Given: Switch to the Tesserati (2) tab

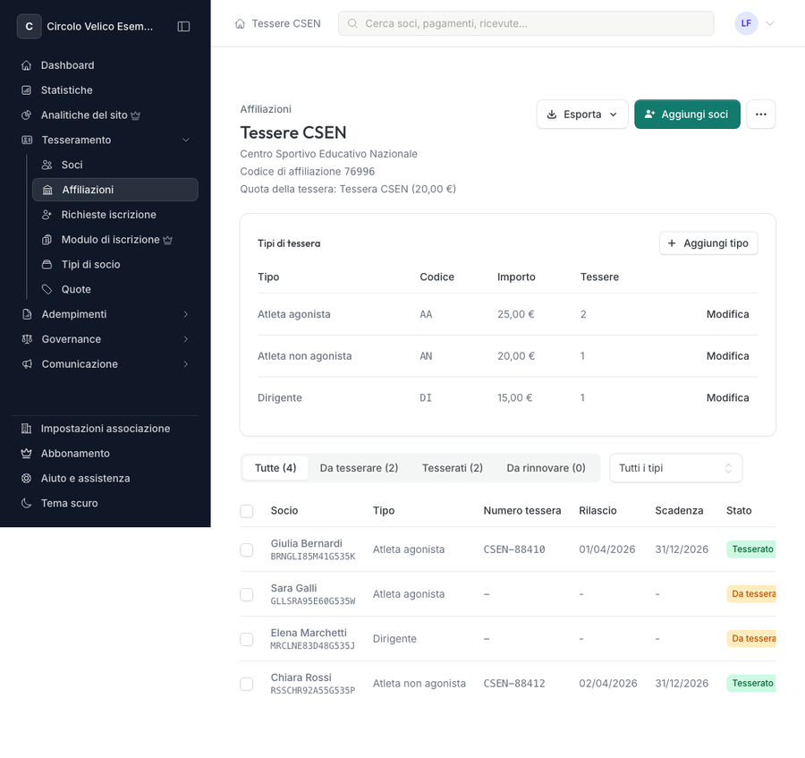Looking at the screenshot, I should [453, 468].
